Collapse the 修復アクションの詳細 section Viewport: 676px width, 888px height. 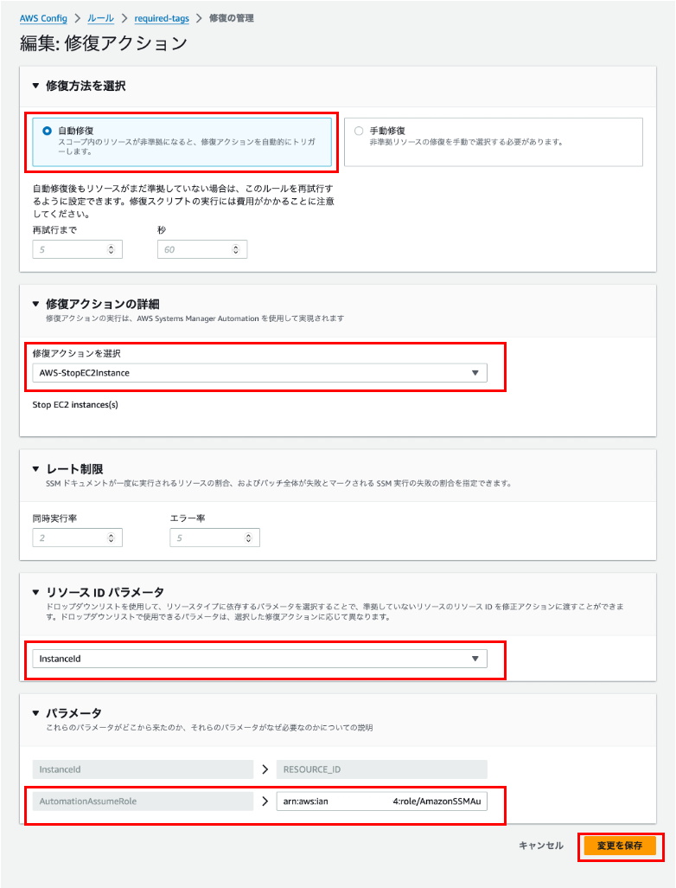click(x=35, y=304)
